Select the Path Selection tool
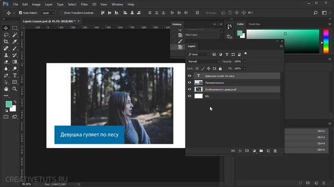 (x=6, y=82)
